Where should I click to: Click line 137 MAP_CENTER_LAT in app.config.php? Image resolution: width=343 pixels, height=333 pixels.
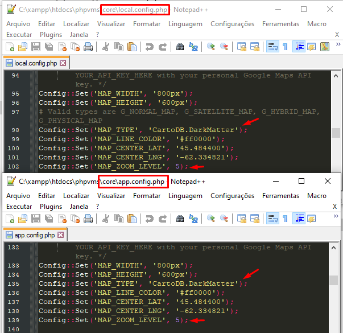pos(136,302)
